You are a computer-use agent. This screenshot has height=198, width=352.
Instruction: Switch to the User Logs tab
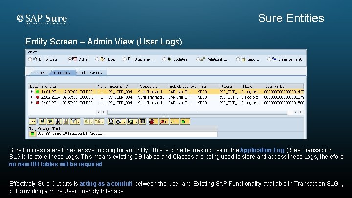tap(62, 73)
